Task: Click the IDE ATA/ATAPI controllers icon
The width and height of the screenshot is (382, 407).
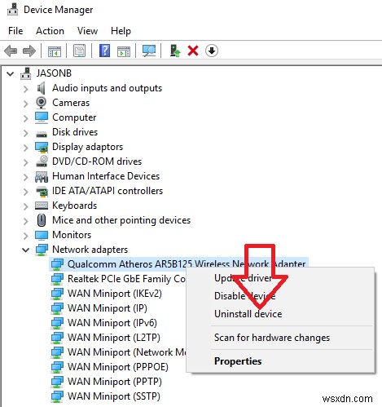Action: click(42, 191)
